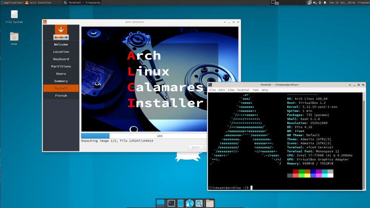
Task: Open the Terminal menu in Terminal window
Action: 243,90
